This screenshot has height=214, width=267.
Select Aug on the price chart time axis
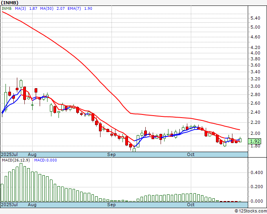click(x=32, y=154)
